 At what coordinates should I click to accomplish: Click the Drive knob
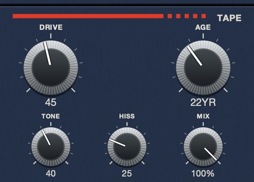pyautogui.click(x=51, y=67)
